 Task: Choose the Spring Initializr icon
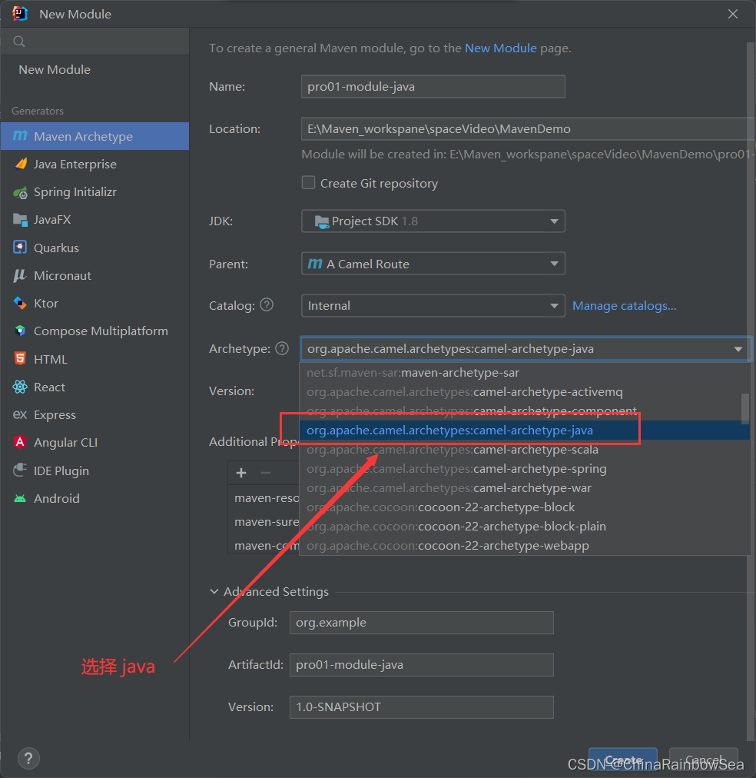coord(20,192)
